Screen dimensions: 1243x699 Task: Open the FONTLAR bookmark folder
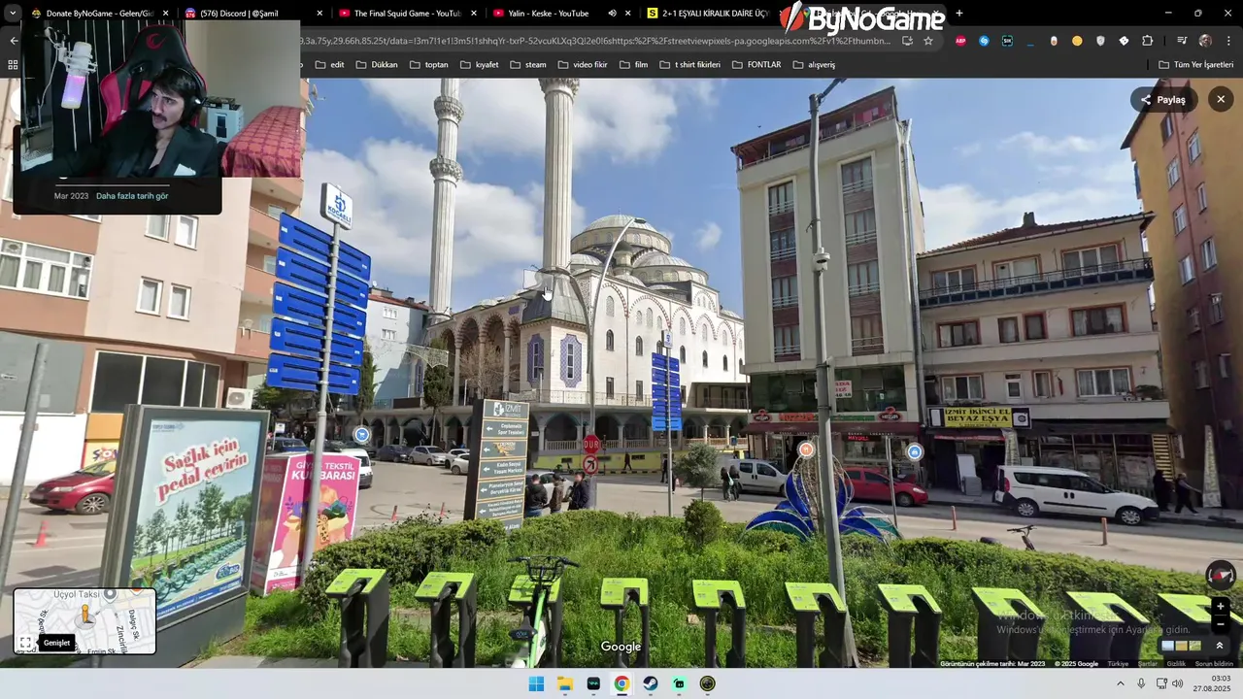coord(756,65)
